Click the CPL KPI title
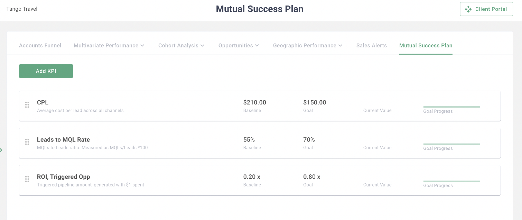Viewport: 522px width, 220px height. [x=43, y=102]
